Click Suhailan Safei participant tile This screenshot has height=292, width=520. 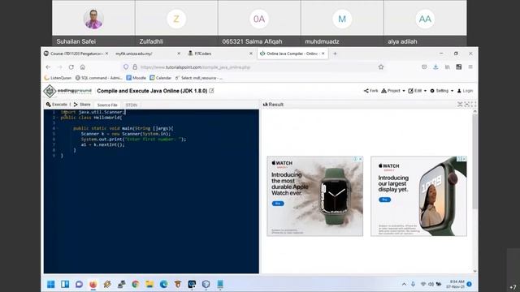[93, 23]
